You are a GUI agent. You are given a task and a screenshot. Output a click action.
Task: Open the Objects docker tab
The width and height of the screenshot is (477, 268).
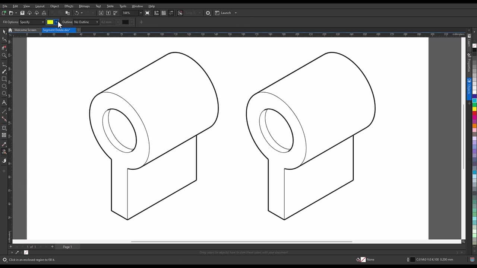tap(469, 89)
